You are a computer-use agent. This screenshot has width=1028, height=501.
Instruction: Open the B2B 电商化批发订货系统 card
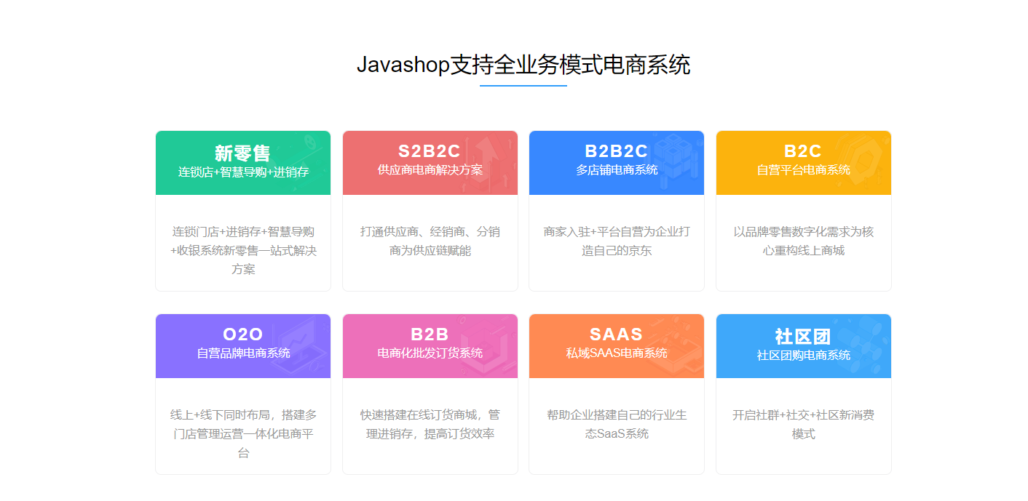[430, 345]
